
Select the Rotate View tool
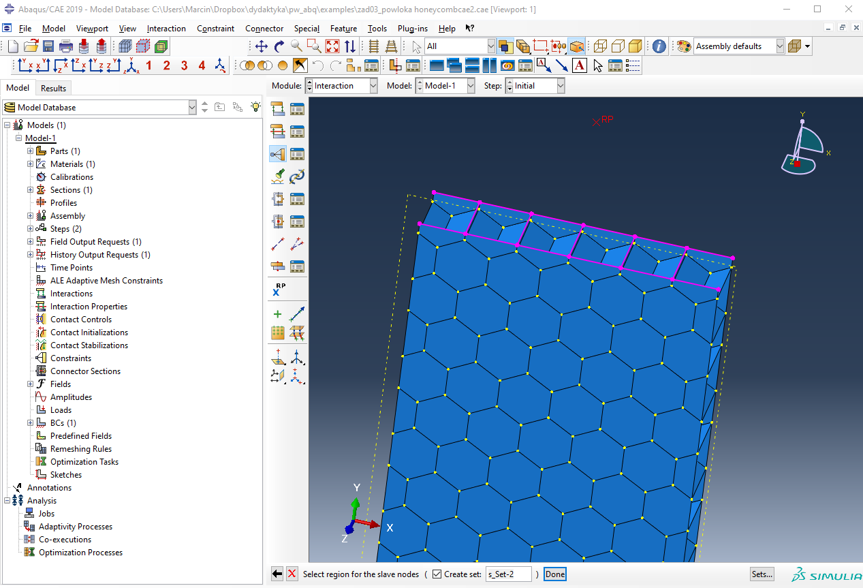pos(279,46)
